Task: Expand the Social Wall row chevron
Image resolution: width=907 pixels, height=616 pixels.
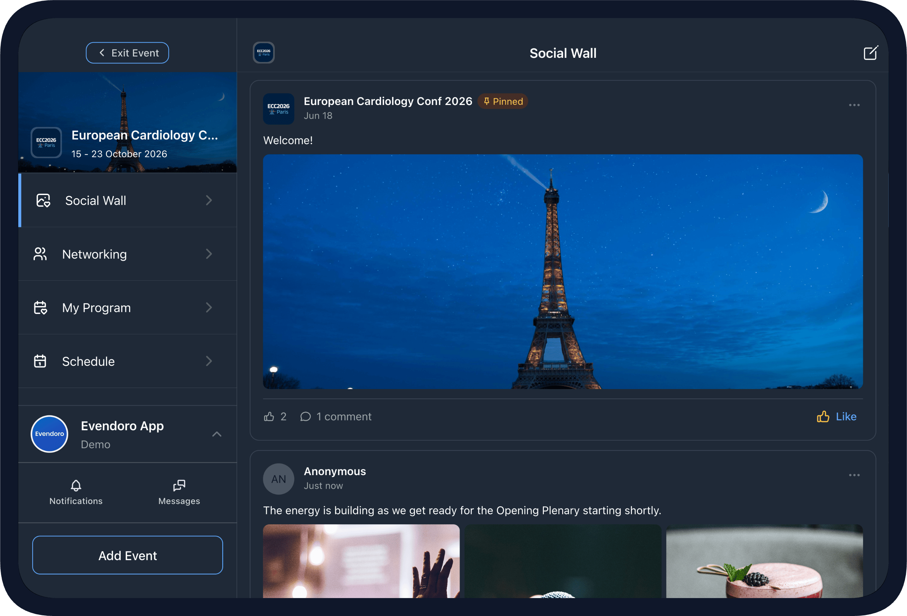Action: [209, 200]
